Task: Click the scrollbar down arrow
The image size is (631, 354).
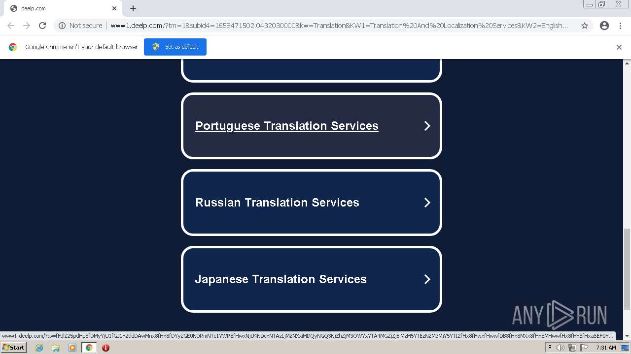Action: click(627, 336)
